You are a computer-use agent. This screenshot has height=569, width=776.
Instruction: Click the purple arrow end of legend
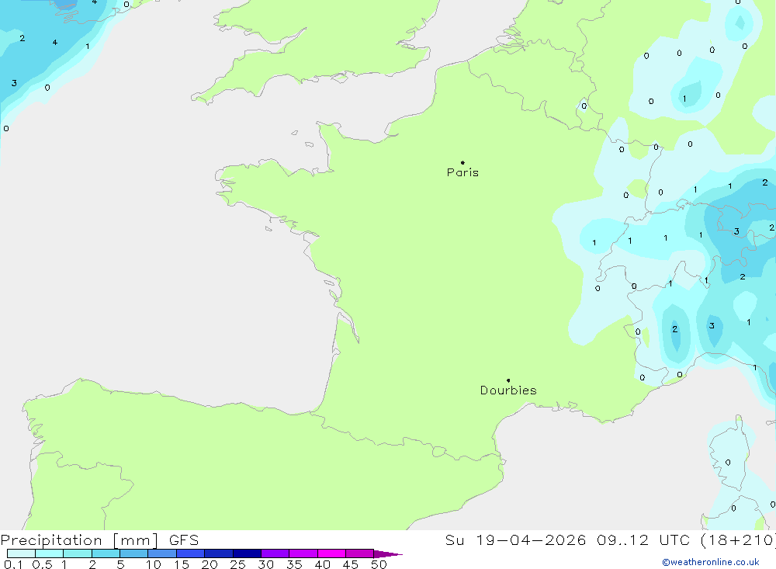tap(387, 553)
